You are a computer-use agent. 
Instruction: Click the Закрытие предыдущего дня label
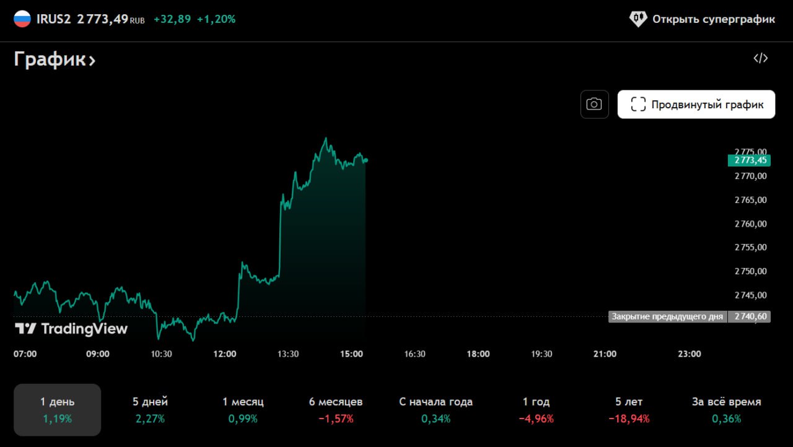coord(667,317)
